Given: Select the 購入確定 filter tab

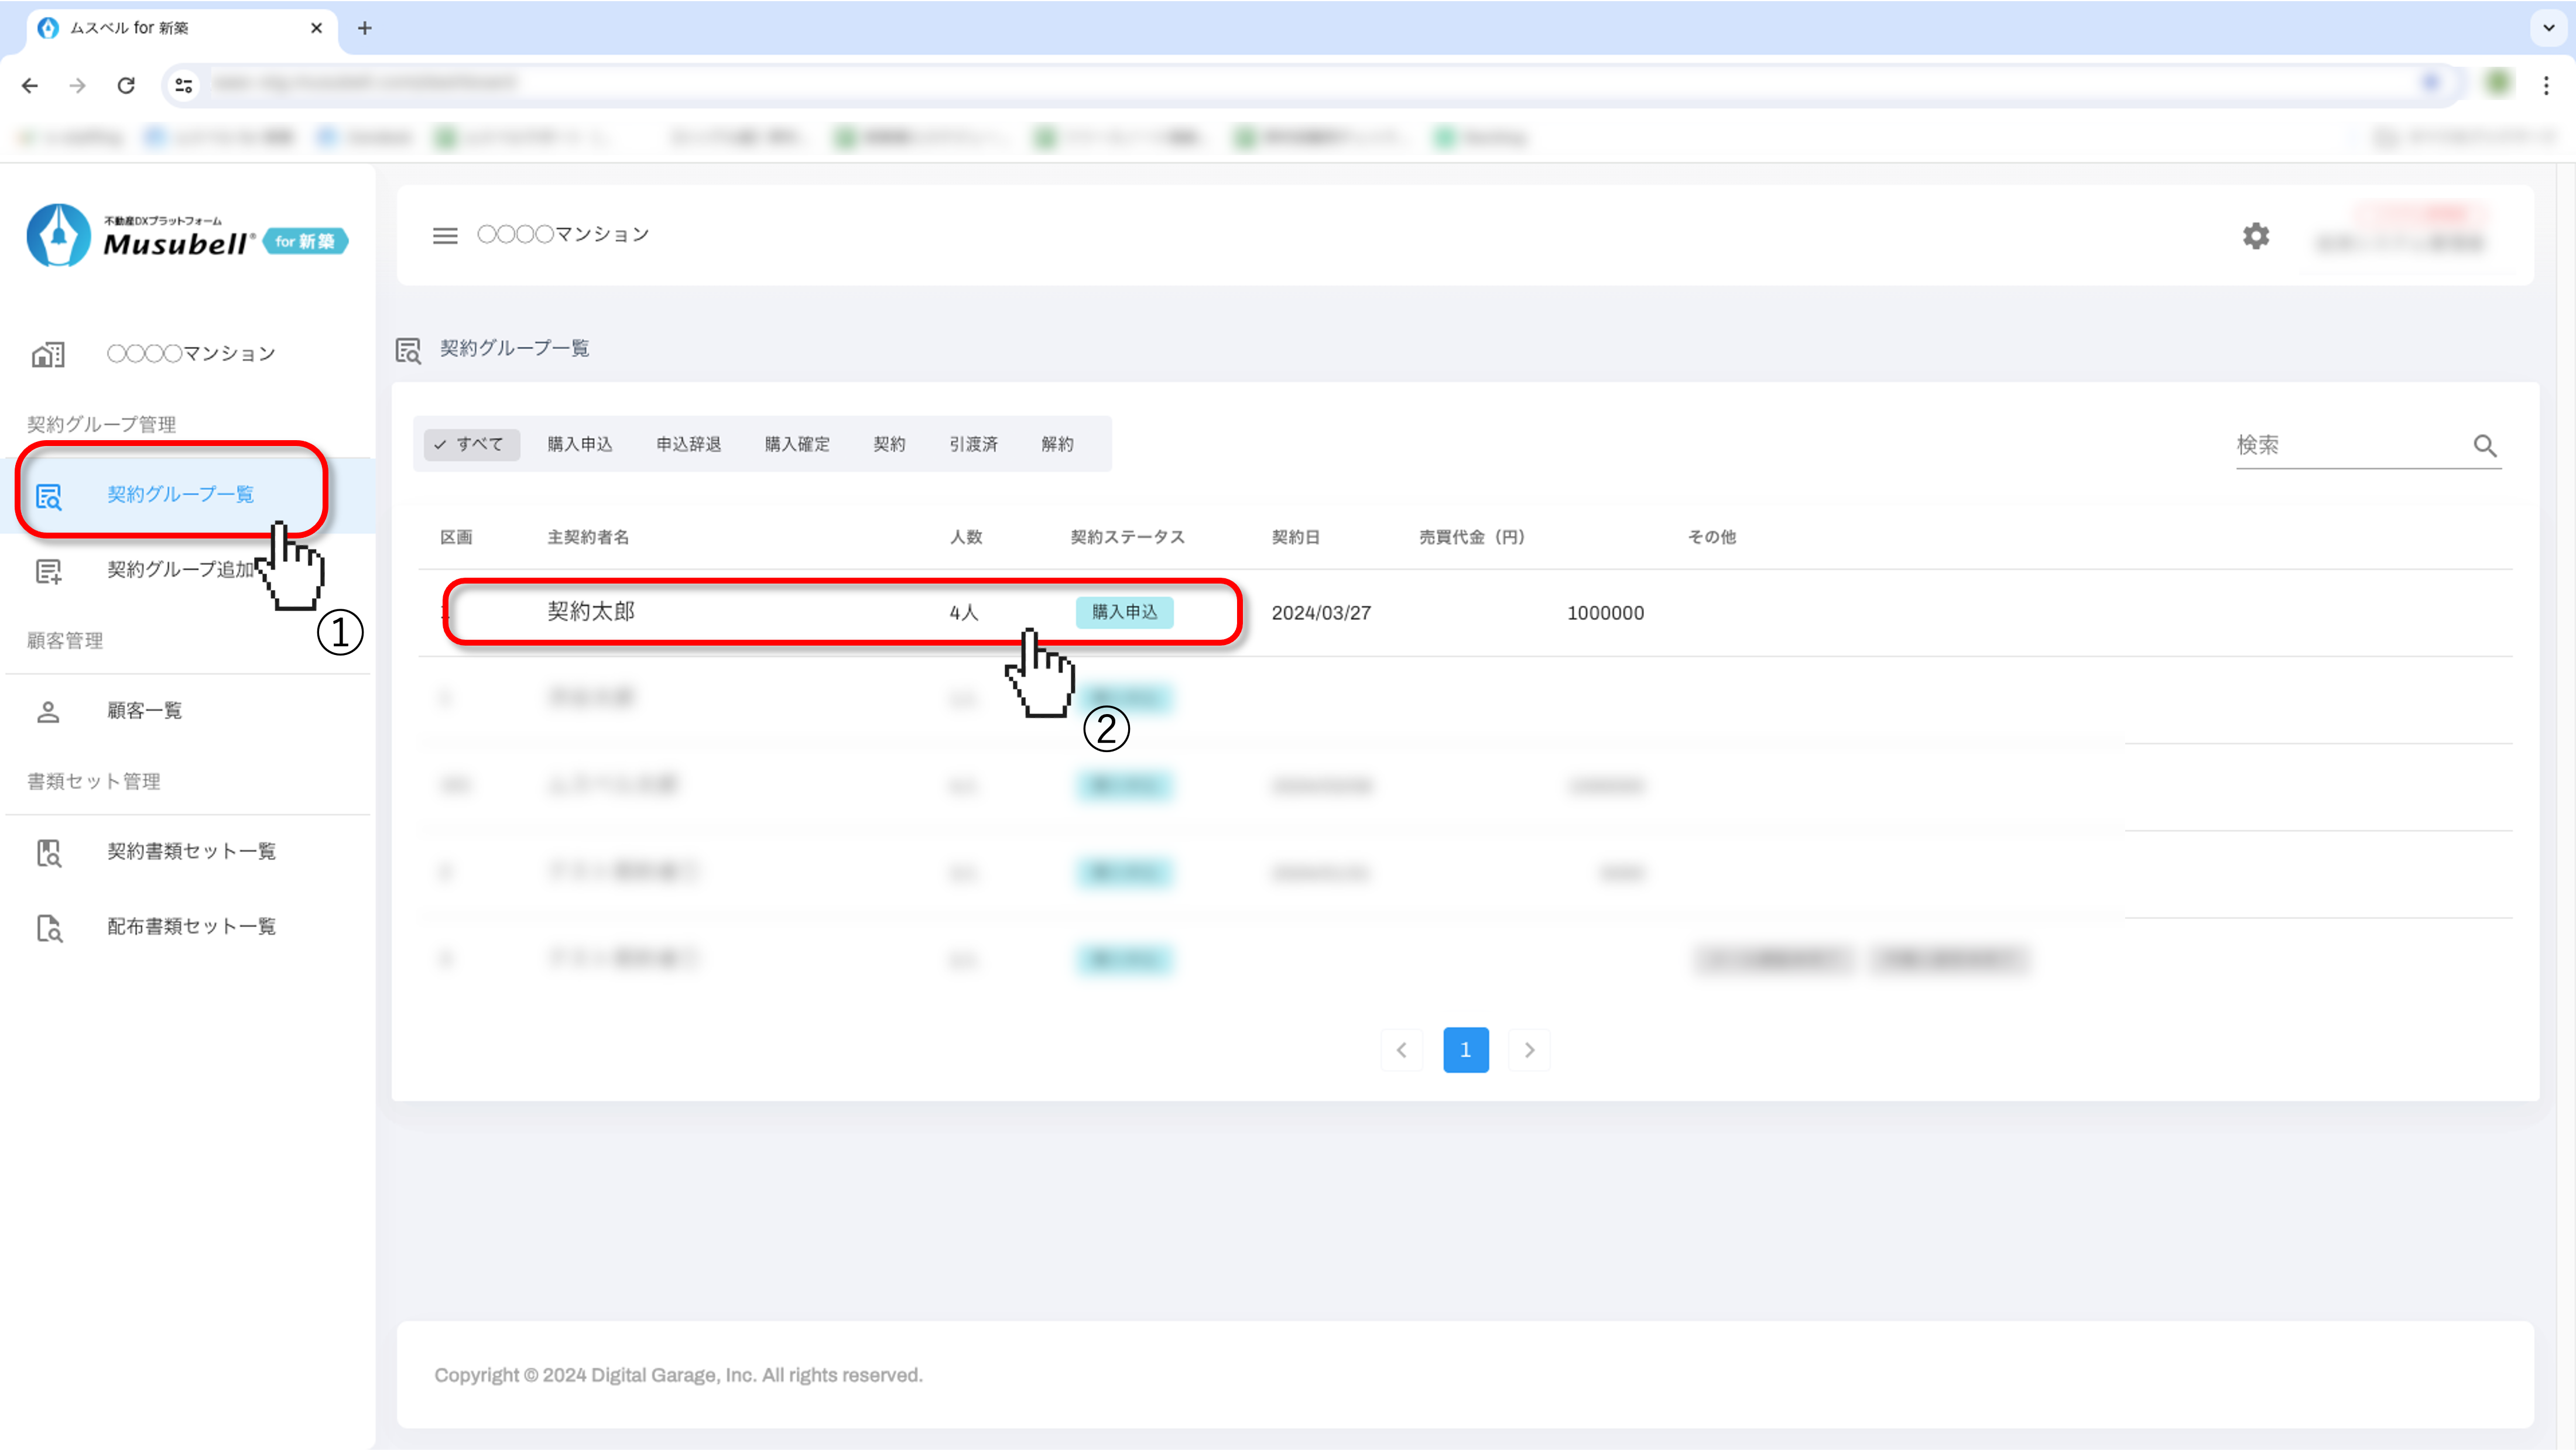Looking at the screenshot, I should click(x=797, y=444).
